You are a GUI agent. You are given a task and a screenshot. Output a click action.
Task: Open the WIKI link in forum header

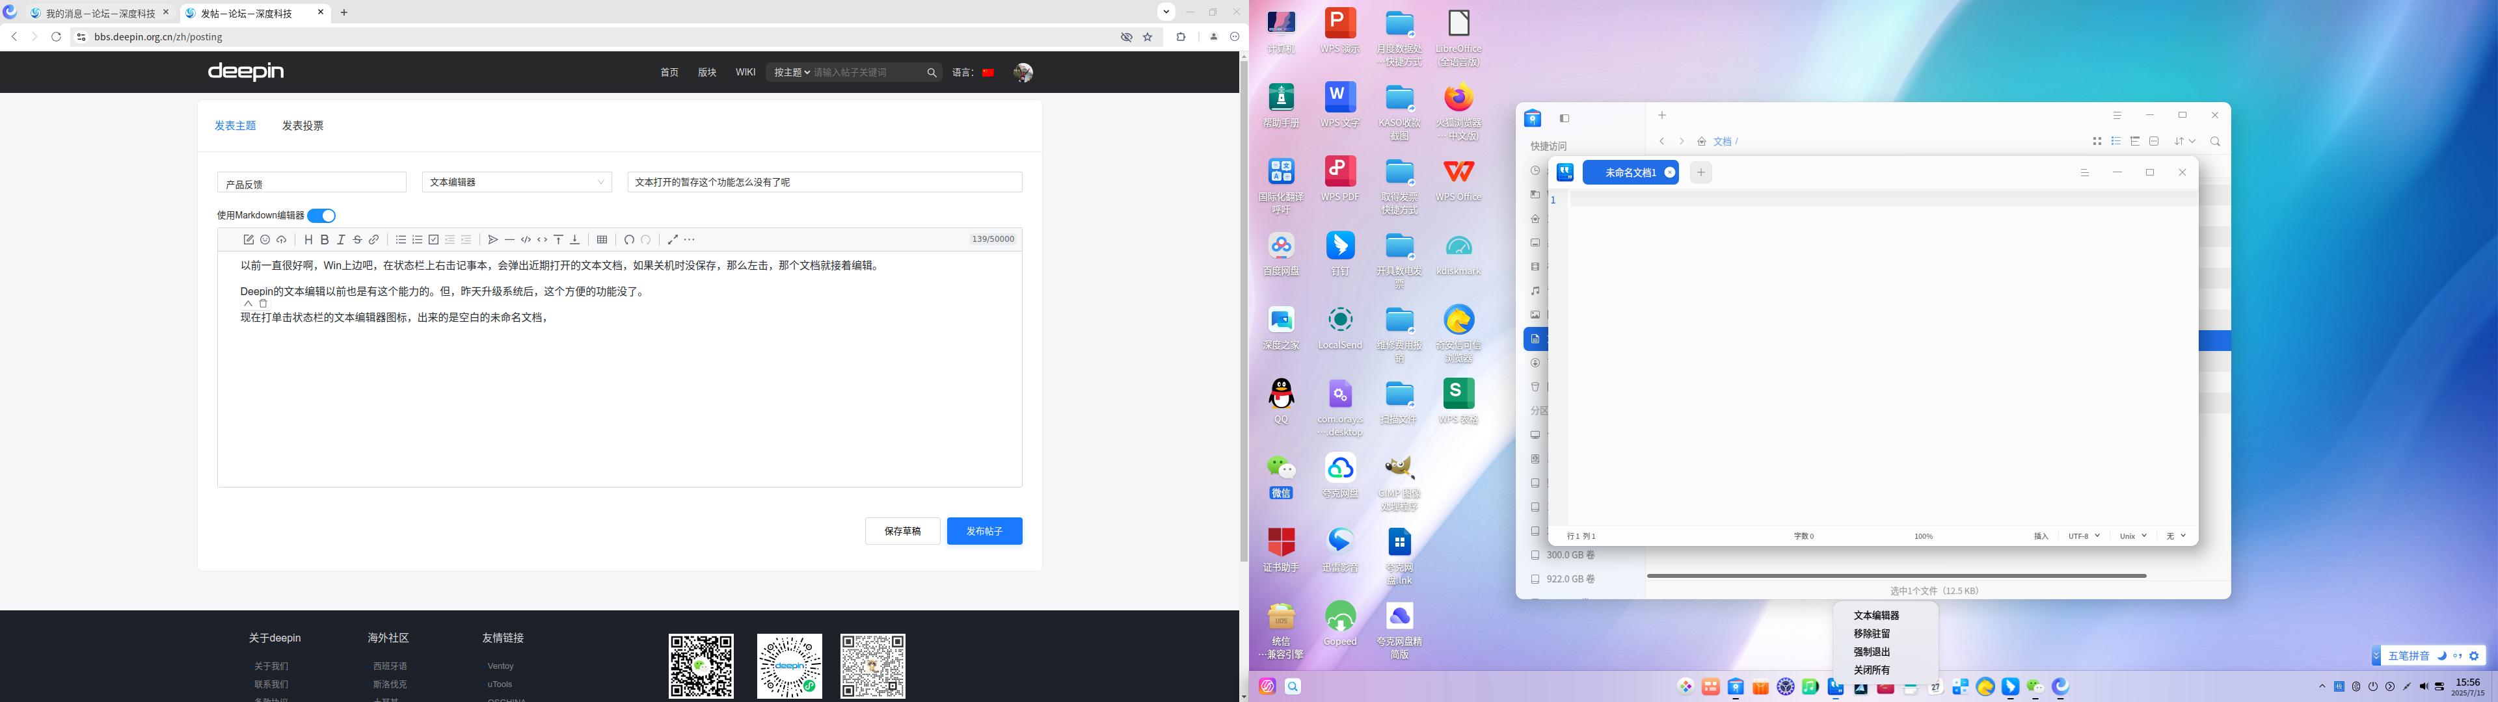click(745, 73)
